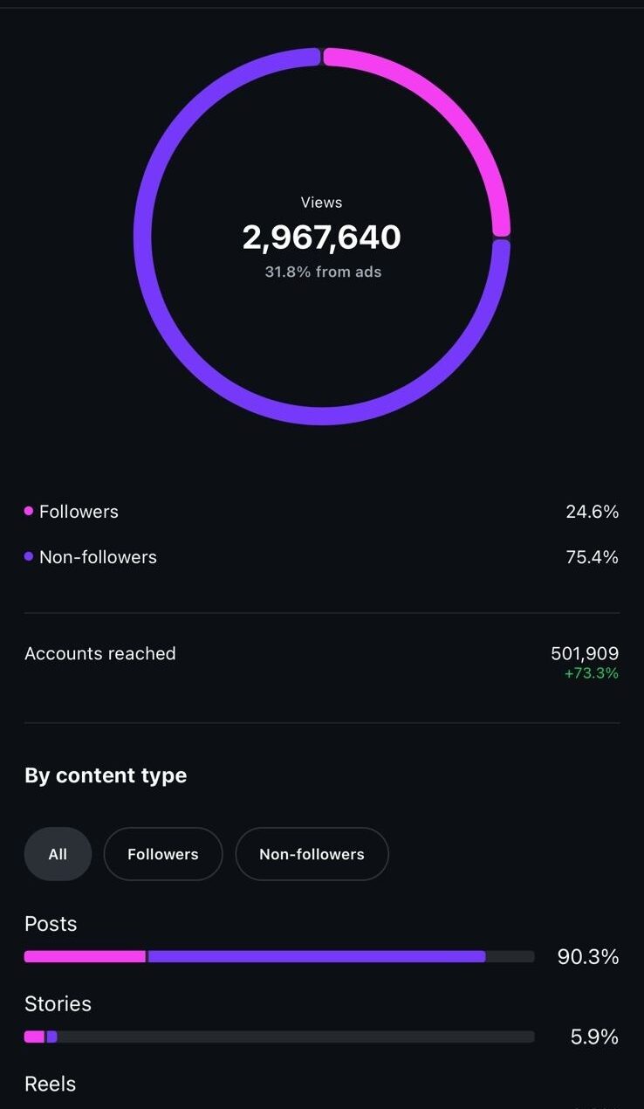Viewport: 644px width, 1109px height.
Task: Tap the Followers 24.6% percentage
Action: [592, 512]
